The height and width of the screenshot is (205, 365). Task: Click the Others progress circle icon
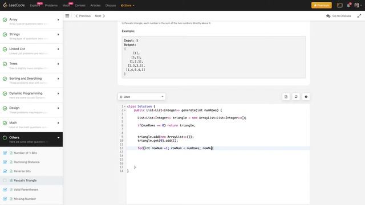(x=5, y=138)
